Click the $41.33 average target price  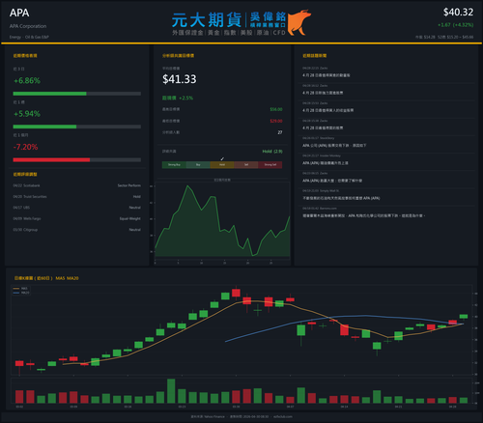[180, 79]
